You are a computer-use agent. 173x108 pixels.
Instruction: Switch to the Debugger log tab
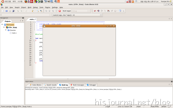91,85
